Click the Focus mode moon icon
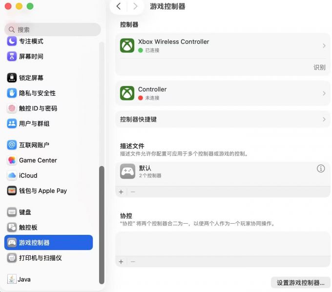 (12, 41)
